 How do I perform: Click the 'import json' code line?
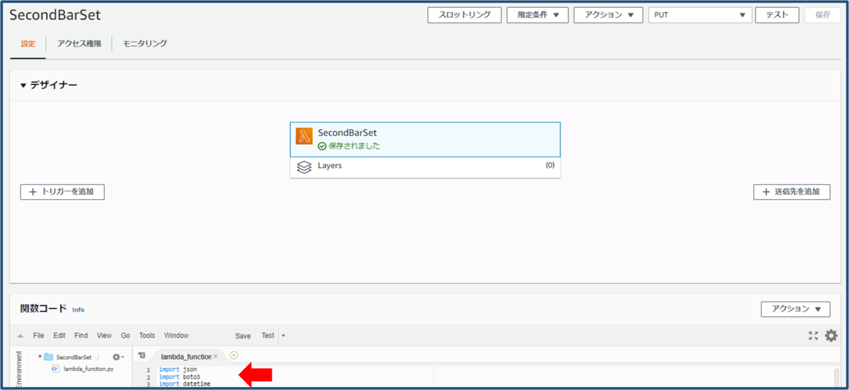tap(178, 370)
